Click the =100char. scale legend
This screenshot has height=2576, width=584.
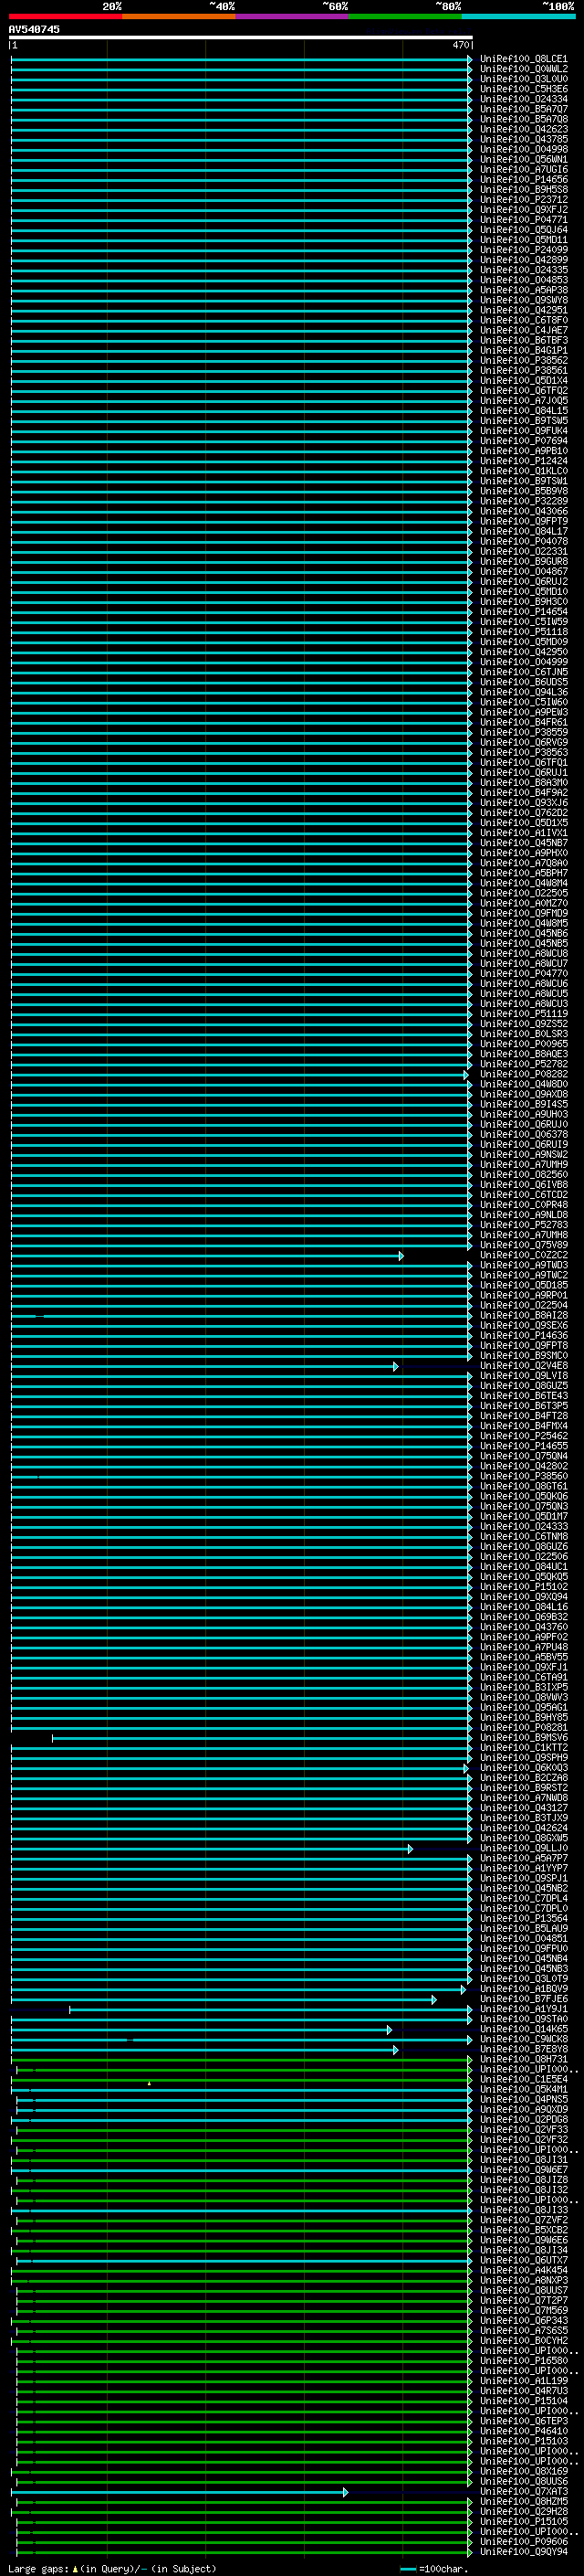click(433, 2568)
